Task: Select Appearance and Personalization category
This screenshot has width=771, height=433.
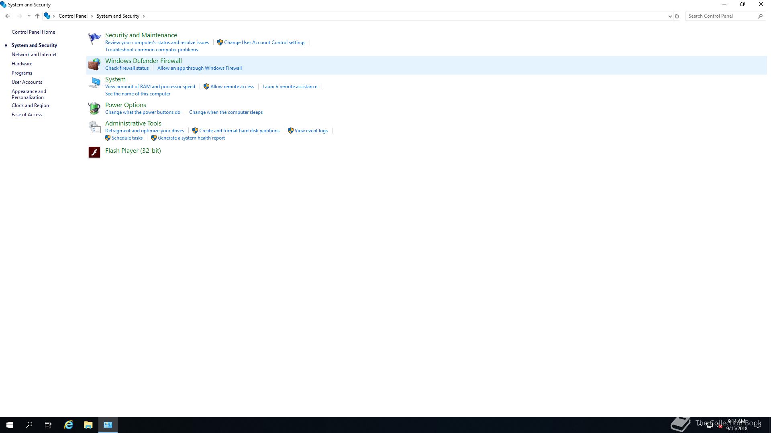Action: (29, 94)
